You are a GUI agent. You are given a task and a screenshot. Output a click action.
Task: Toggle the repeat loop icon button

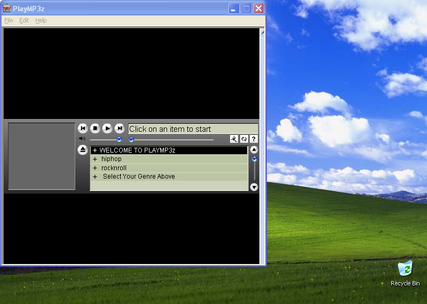(x=244, y=139)
